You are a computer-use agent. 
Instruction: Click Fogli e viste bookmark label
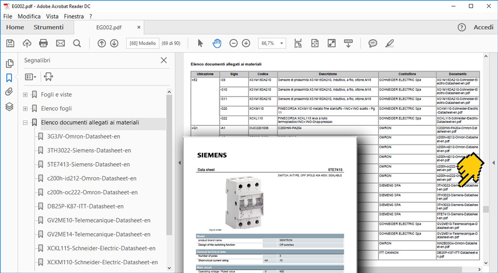click(x=56, y=95)
